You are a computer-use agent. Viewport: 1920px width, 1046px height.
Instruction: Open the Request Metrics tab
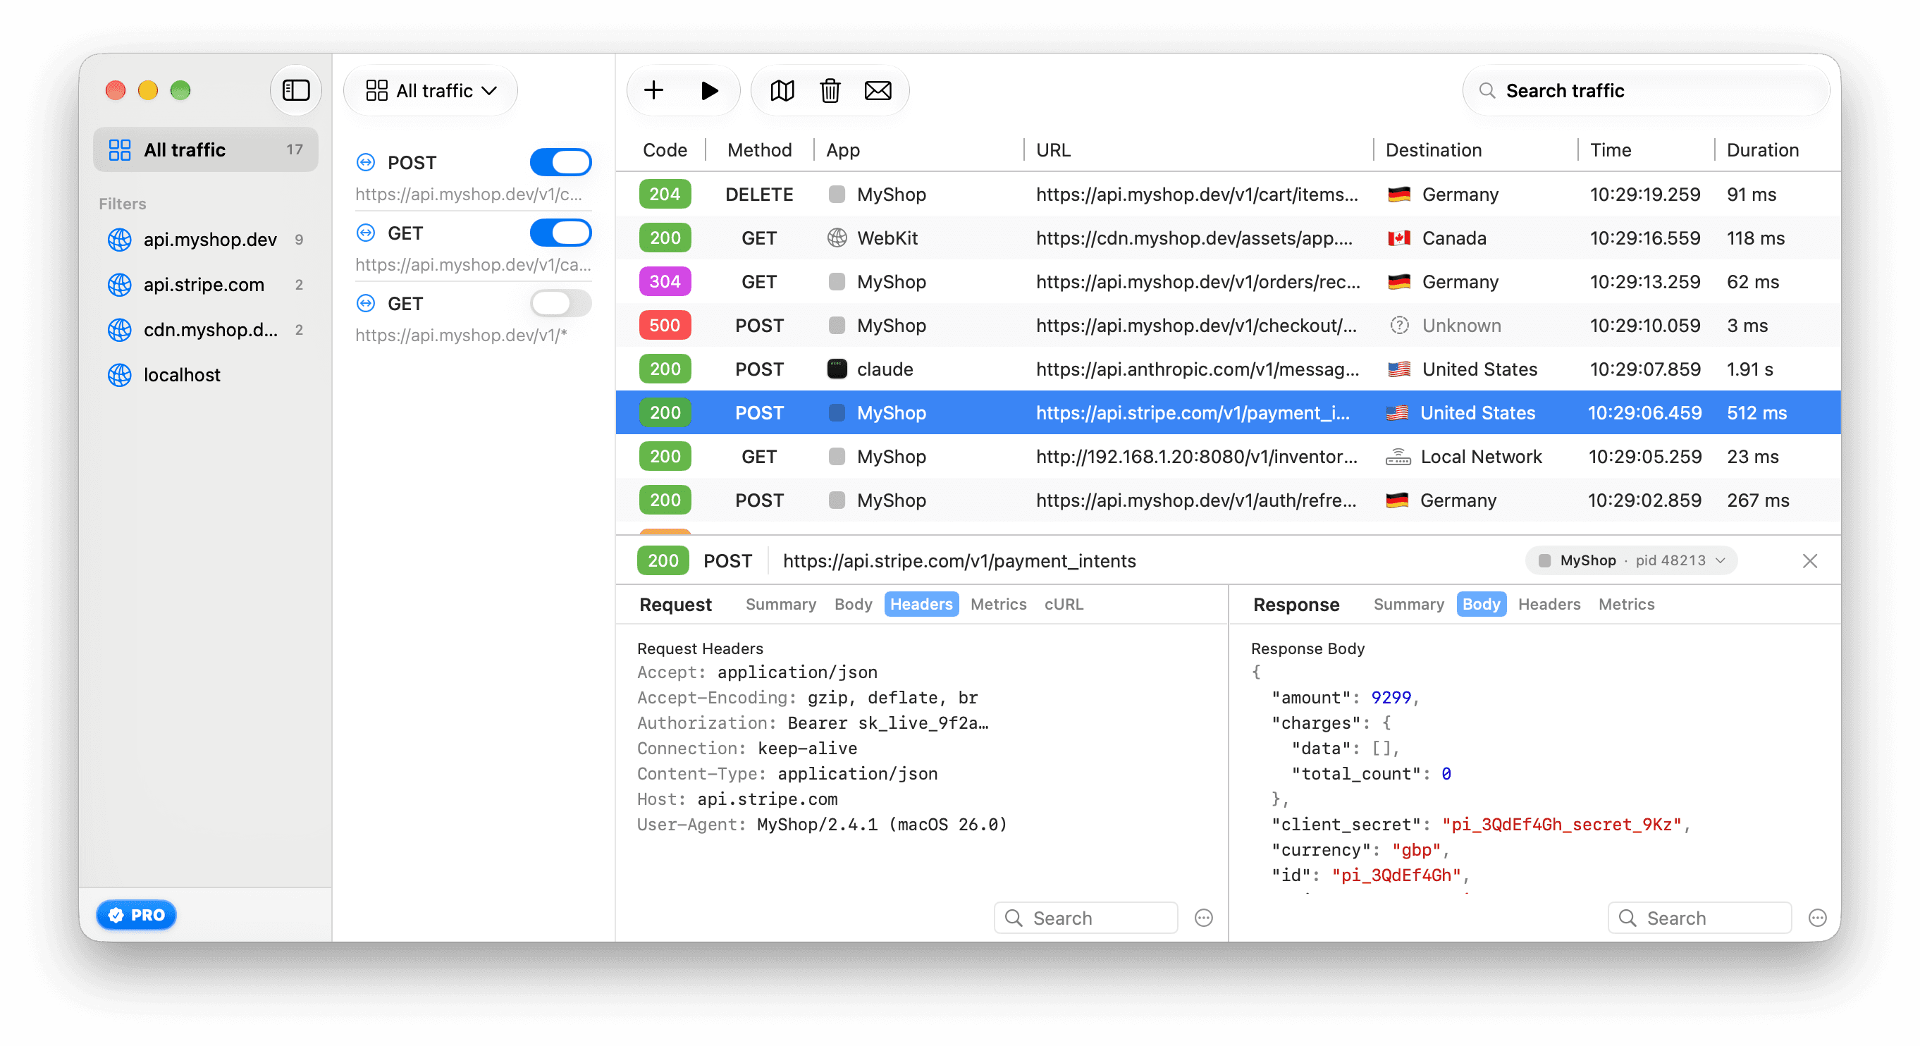(998, 604)
